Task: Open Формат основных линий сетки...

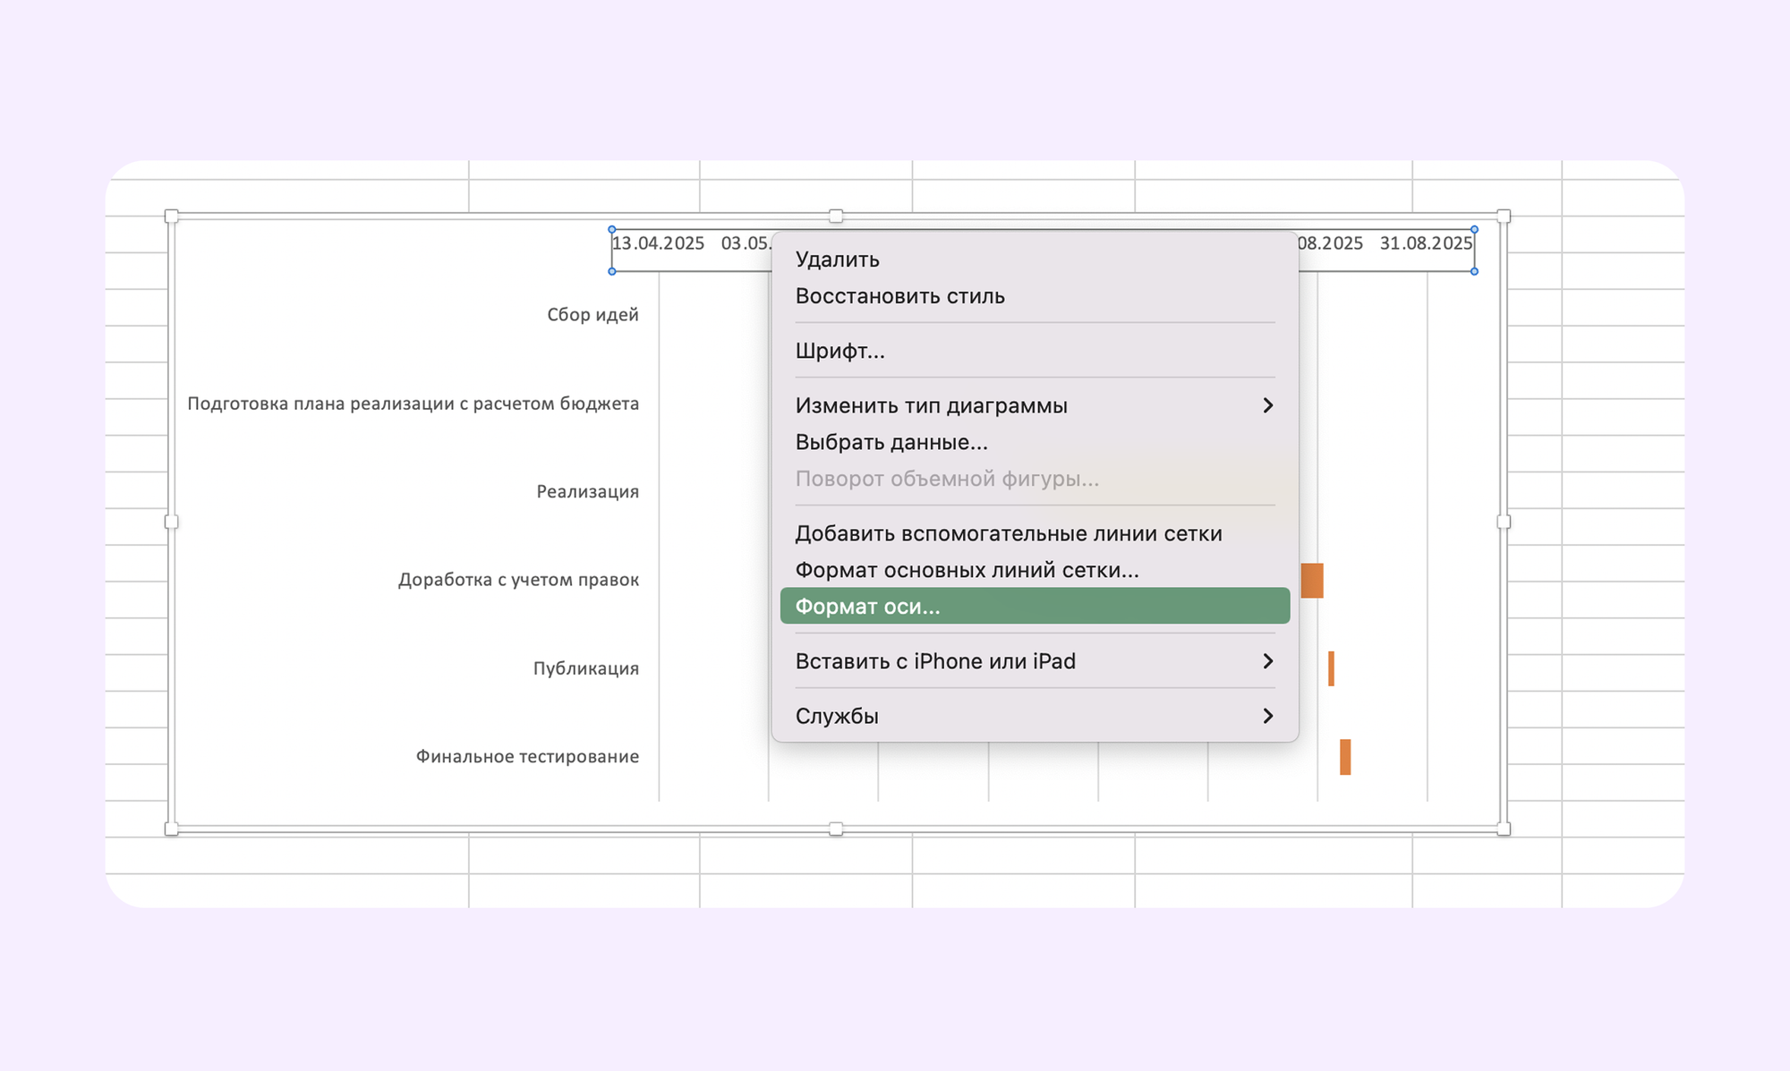Action: point(1035,570)
